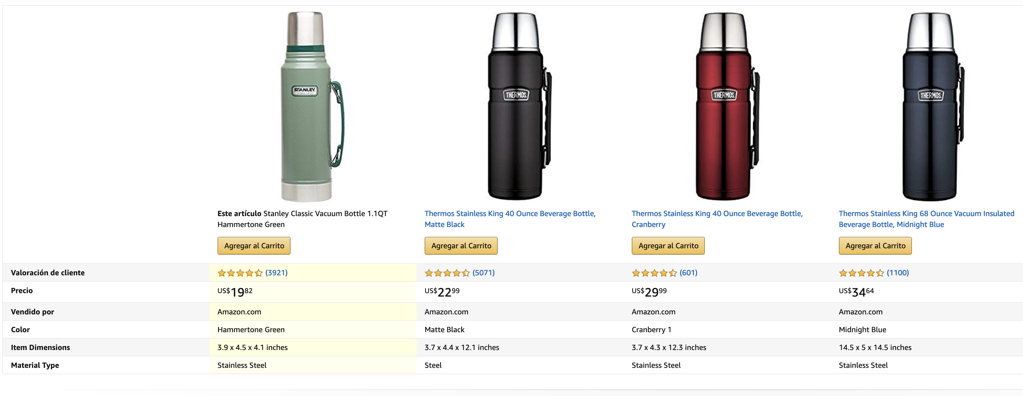Add Matte Black Thermos to cart
The width and height of the screenshot is (1023, 396).
pos(461,246)
